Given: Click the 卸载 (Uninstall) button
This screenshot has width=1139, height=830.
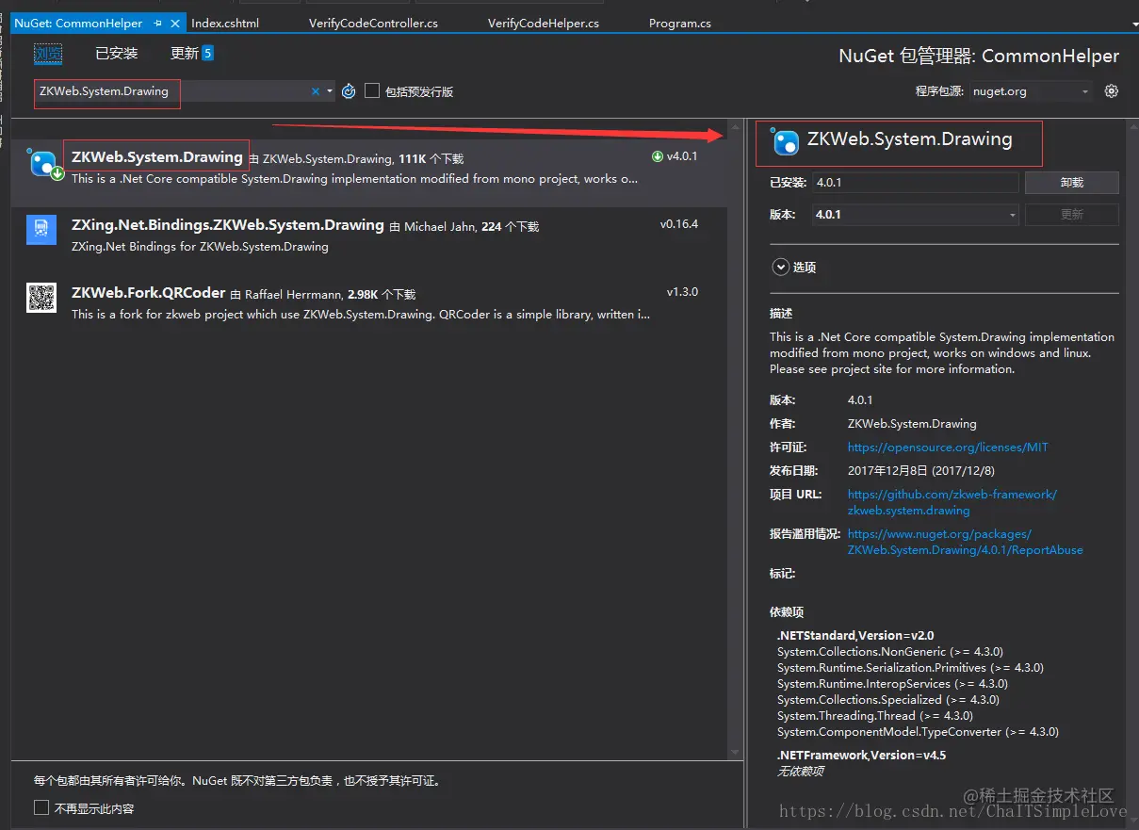Looking at the screenshot, I should 1071,183.
